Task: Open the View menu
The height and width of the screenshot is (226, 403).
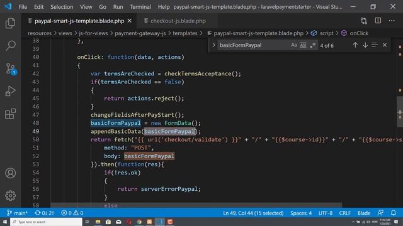Action: [x=86, y=7]
